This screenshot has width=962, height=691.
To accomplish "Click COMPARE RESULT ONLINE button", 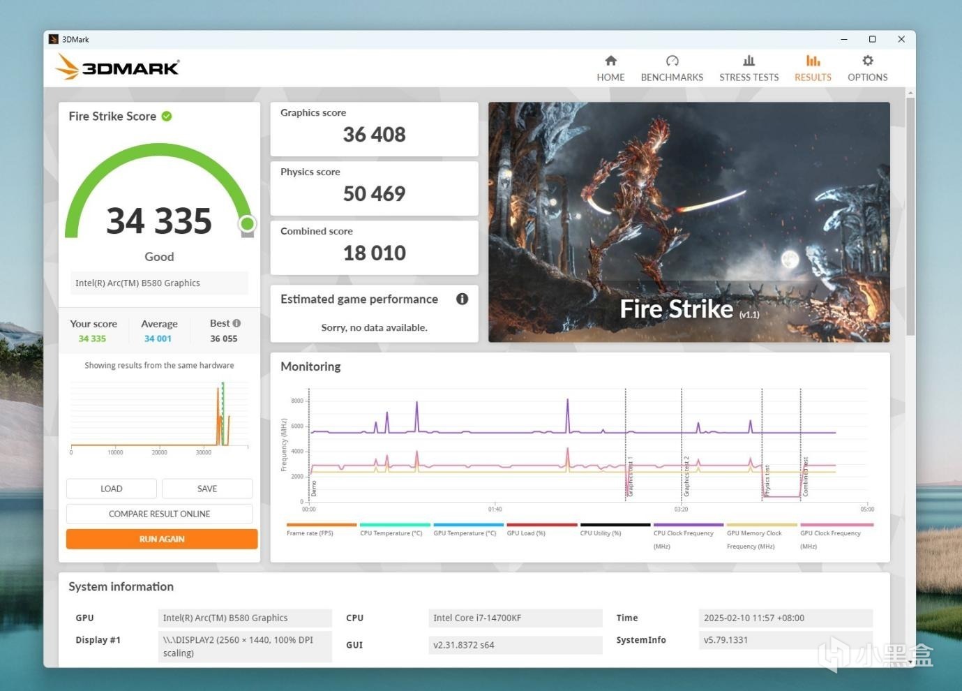I will 159,514.
